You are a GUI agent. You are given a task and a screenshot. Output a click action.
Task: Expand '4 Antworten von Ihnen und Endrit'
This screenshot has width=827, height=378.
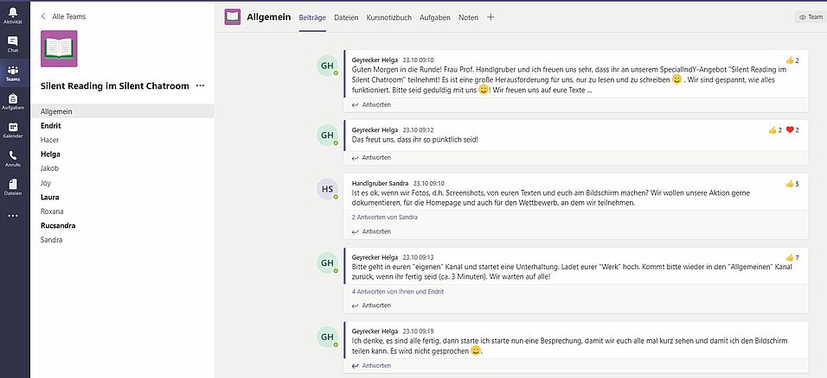click(x=398, y=292)
